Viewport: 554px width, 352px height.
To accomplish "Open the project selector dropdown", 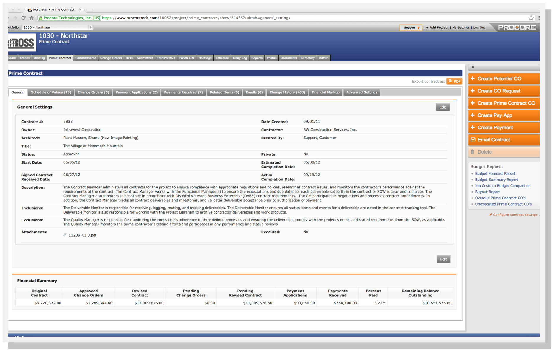I will pyautogui.click(x=57, y=27).
